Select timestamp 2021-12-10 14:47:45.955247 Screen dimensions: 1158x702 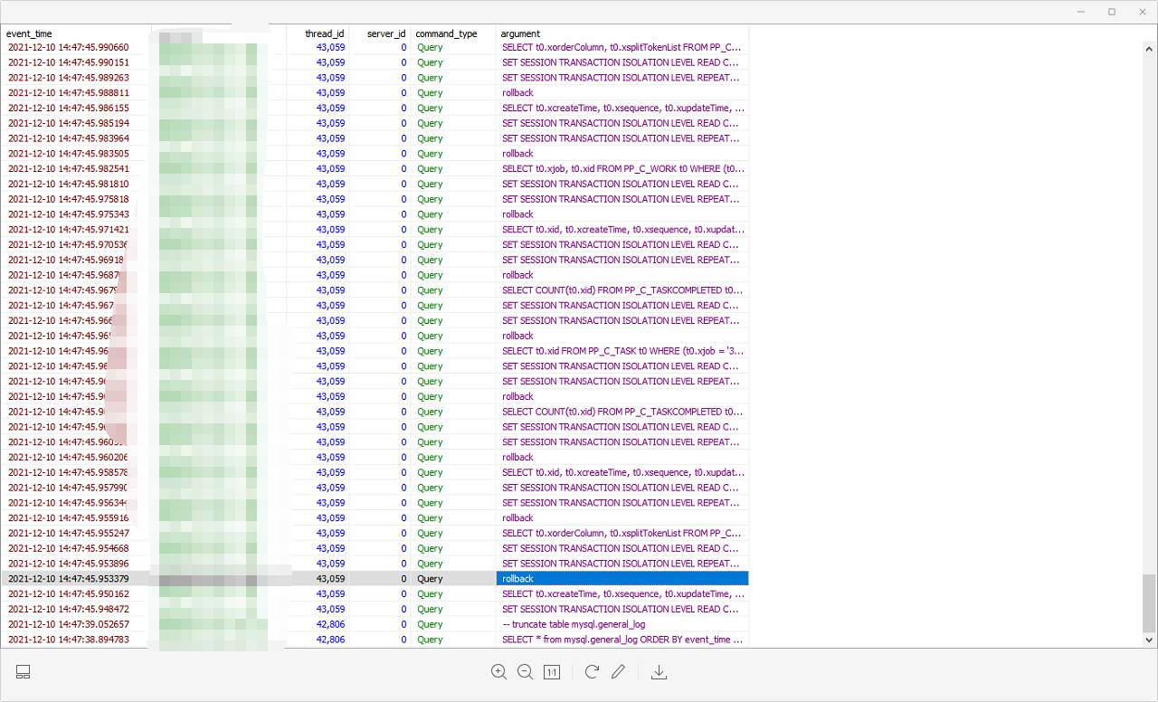pyautogui.click(x=69, y=533)
